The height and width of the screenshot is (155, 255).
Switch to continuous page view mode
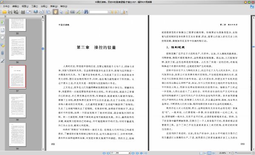click(205, 153)
